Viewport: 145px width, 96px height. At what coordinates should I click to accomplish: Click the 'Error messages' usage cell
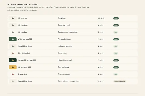point(64,74)
